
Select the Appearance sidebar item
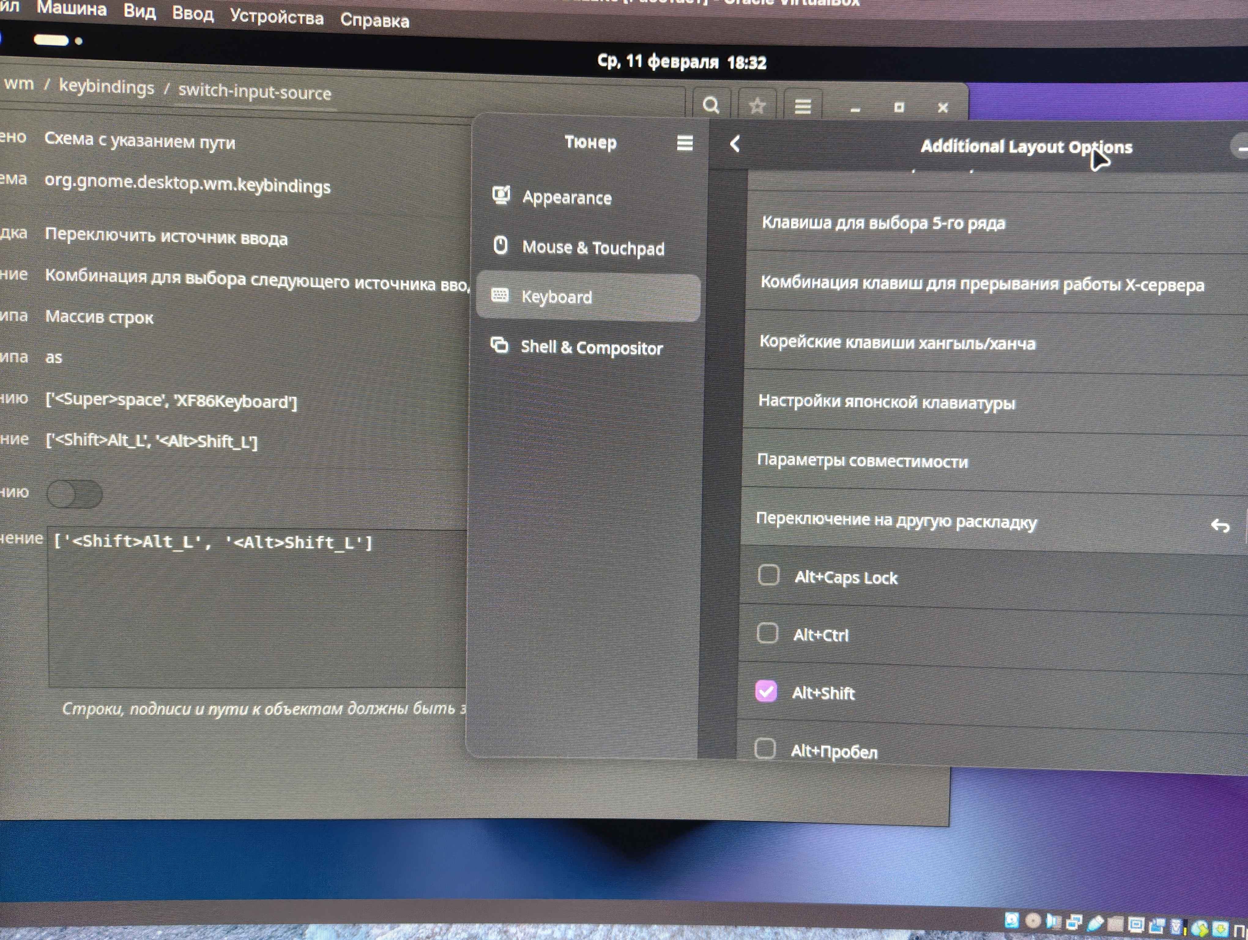566,197
